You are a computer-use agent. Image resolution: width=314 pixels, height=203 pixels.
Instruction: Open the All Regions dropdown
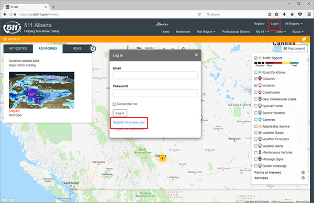(x=294, y=24)
